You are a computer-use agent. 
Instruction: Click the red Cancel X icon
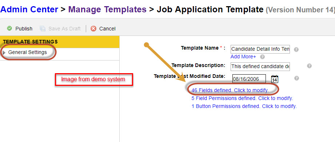93,29
